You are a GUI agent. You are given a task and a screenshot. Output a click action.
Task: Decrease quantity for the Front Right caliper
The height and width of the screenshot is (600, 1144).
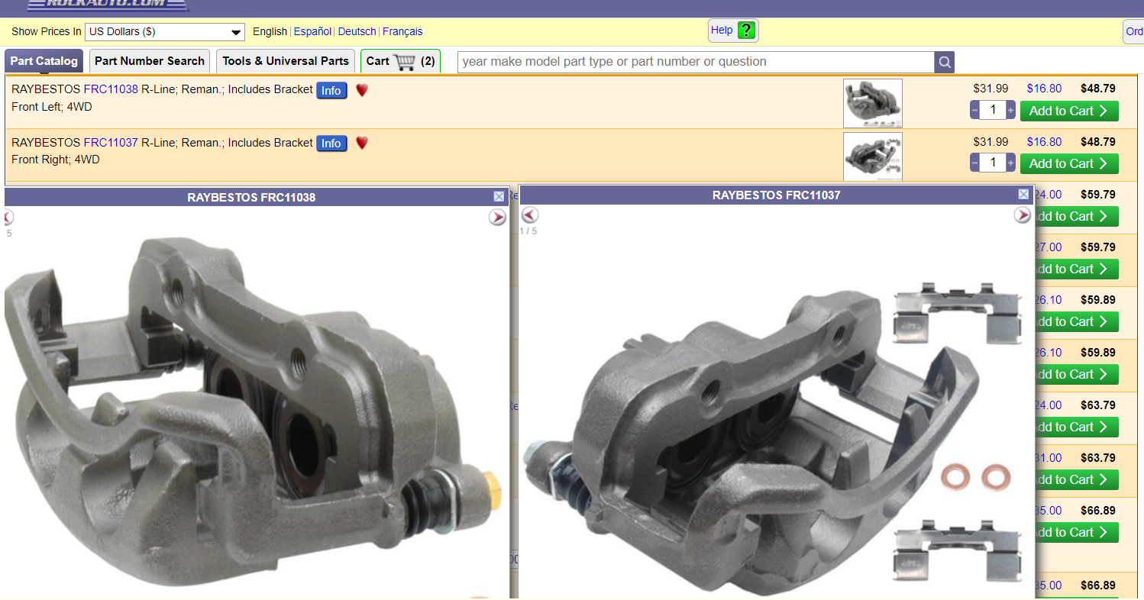tap(974, 163)
